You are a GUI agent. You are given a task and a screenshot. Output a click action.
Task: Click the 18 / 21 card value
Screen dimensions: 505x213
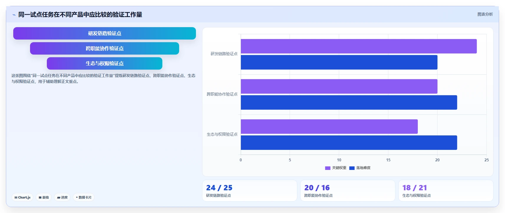point(415,188)
